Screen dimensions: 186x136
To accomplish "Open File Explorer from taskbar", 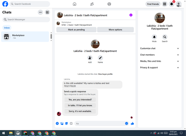I will point(11,133).
